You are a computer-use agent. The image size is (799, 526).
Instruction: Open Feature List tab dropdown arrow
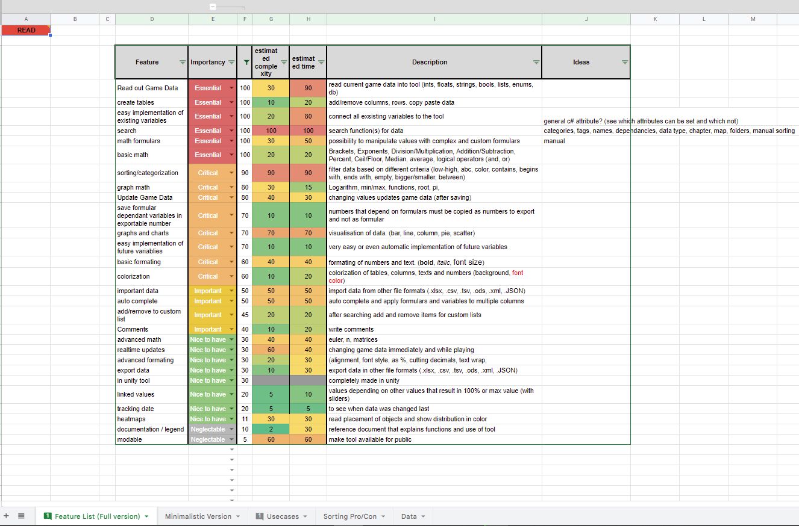(x=146, y=516)
